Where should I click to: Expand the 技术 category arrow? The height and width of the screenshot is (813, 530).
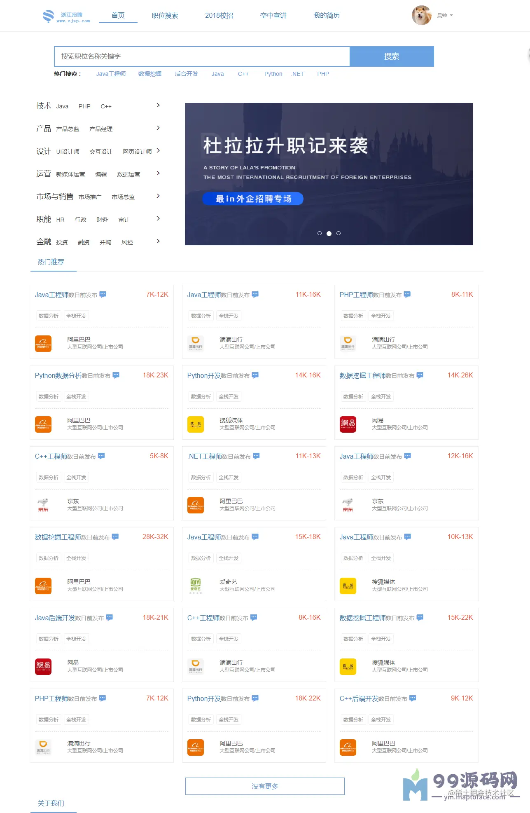coord(158,105)
